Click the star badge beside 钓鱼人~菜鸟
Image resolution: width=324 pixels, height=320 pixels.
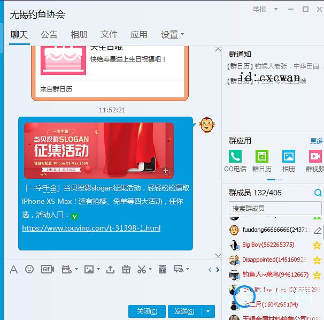[x=317, y=275]
